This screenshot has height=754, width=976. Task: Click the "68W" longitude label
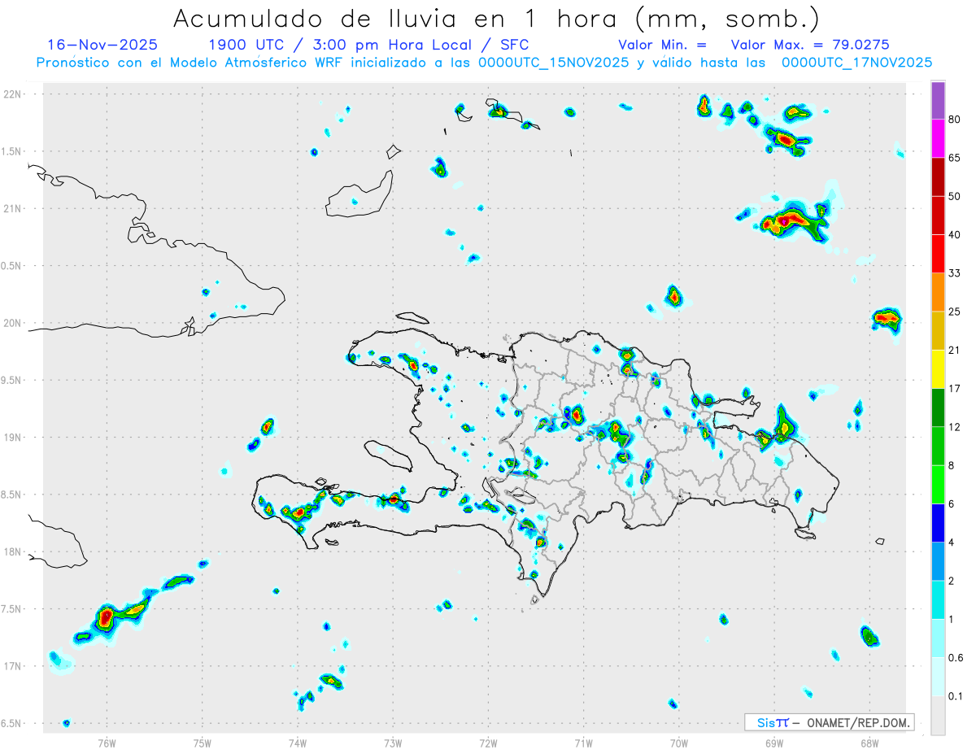tap(869, 742)
